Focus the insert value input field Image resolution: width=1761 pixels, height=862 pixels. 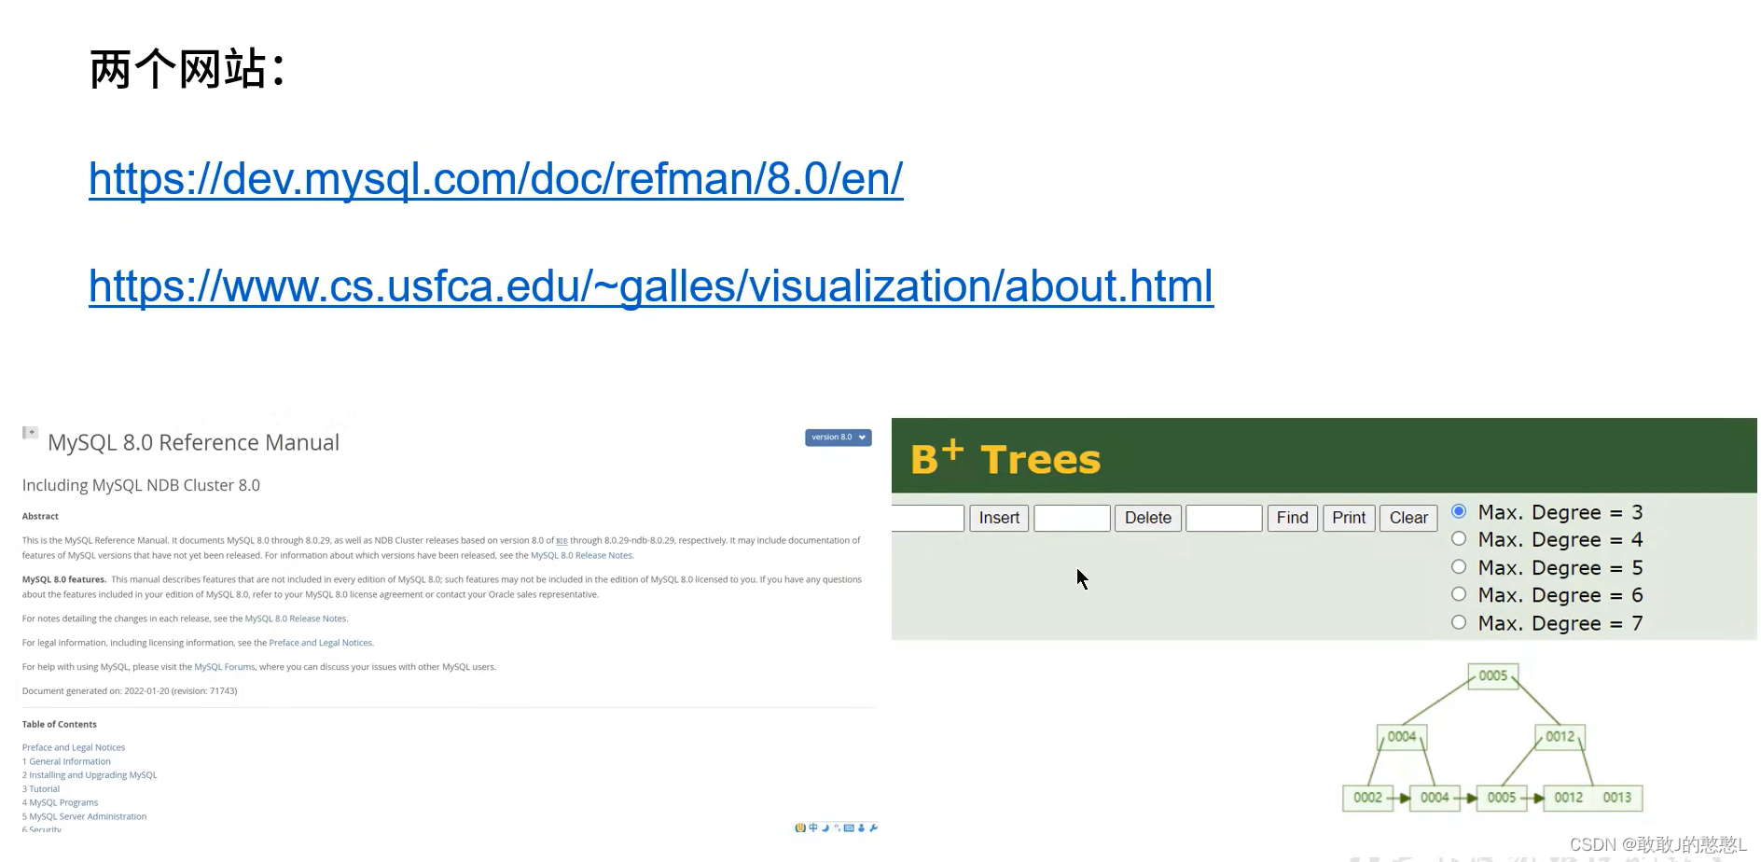(x=928, y=518)
